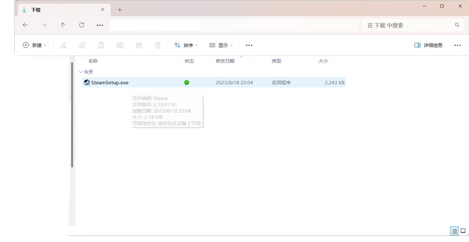This screenshot has width=469, height=242.
Task: Sort by the 修改日期 column header
Action: tap(225, 61)
